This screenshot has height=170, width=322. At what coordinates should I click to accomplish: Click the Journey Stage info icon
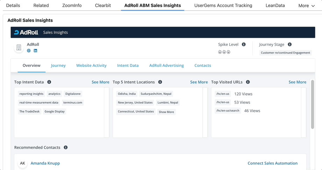pos(289,44)
